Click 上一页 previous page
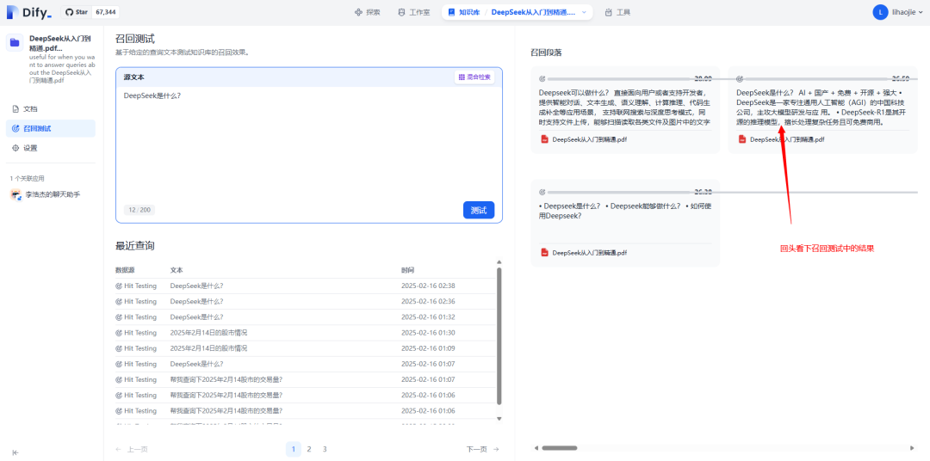 132,449
